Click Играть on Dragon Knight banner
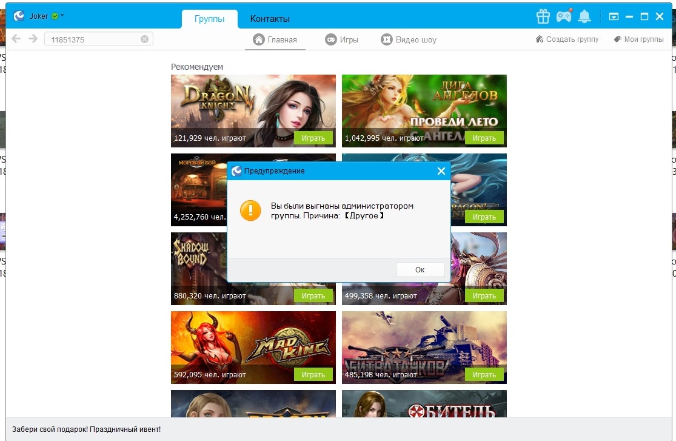This screenshot has height=441, width=676. pos(313,138)
